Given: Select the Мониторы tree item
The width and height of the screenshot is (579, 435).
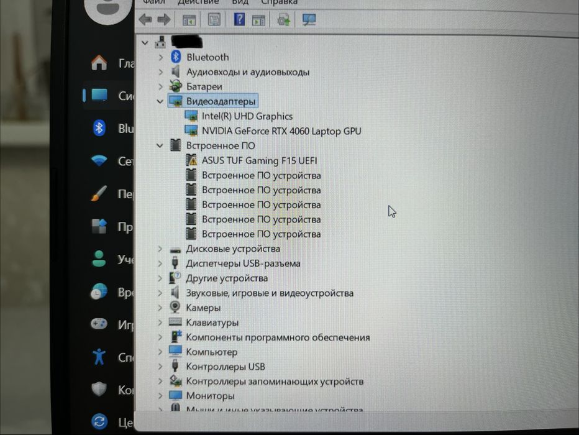Looking at the screenshot, I should pyautogui.click(x=210, y=396).
